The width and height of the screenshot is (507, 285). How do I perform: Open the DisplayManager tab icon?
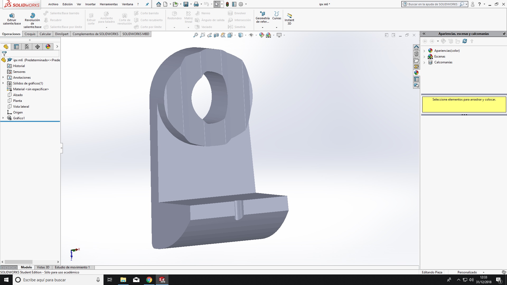[x=48, y=47]
